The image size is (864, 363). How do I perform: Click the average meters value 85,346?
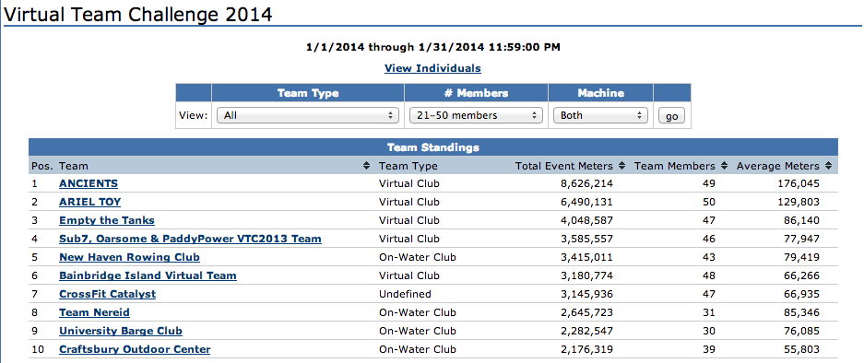[x=802, y=312]
